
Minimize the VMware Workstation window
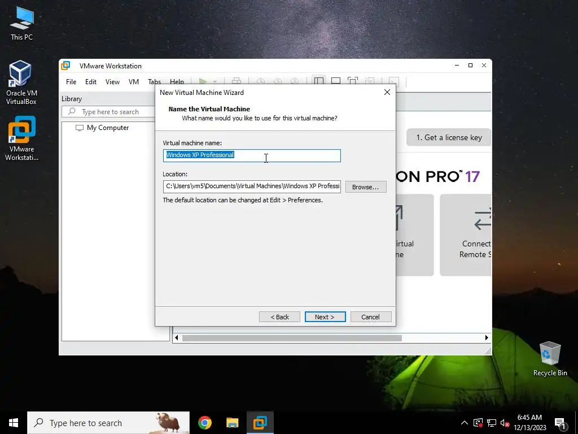point(457,66)
